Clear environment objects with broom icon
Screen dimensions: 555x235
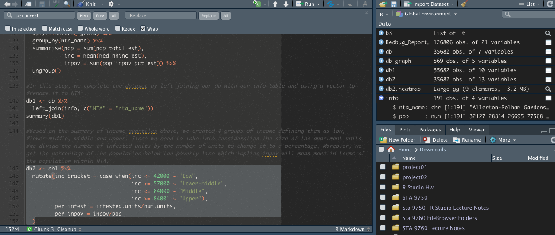(x=464, y=4)
